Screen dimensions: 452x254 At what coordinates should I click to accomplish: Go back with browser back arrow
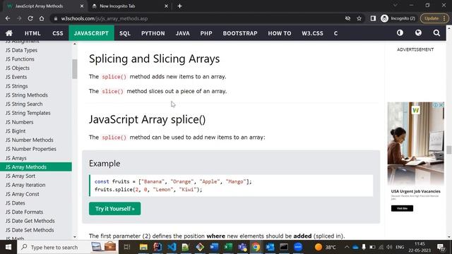[8, 18]
